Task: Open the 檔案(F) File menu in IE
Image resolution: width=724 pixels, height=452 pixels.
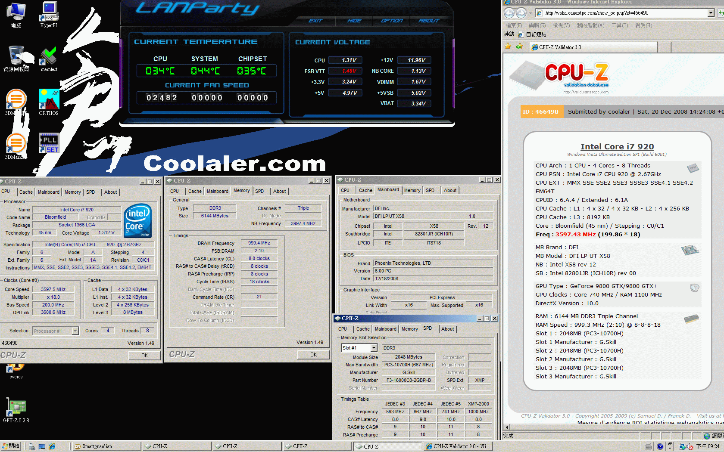Action: click(x=514, y=25)
